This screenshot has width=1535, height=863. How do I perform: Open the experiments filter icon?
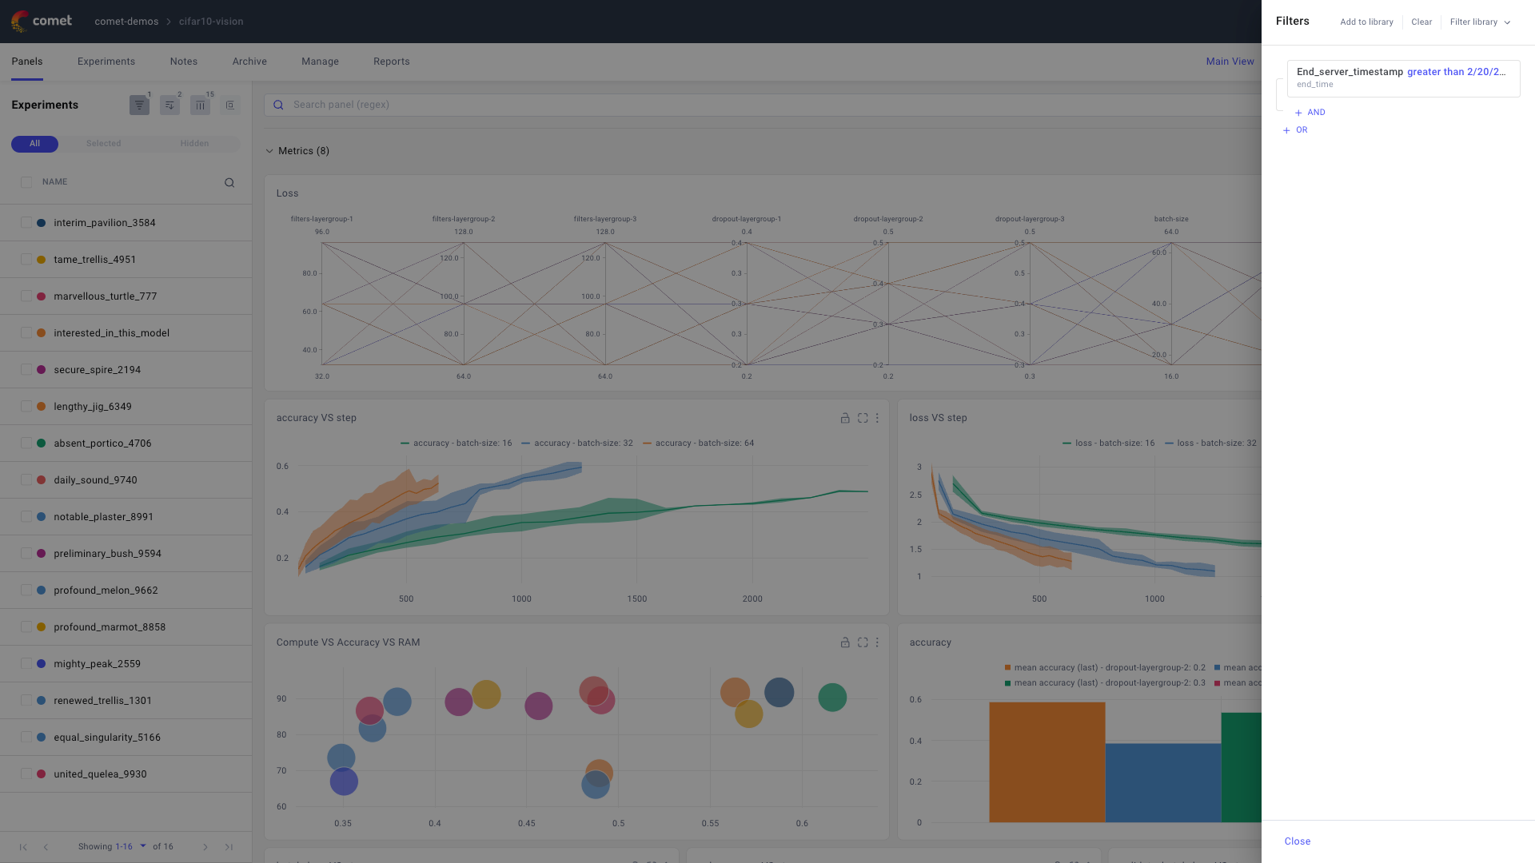tap(139, 105)
